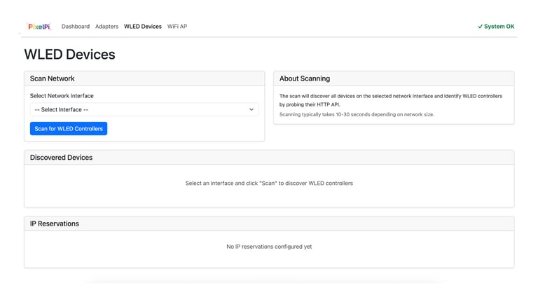Viewport: 538px width, 302px height.
Task: Click the System OK status text
Action: click(499, 27)
